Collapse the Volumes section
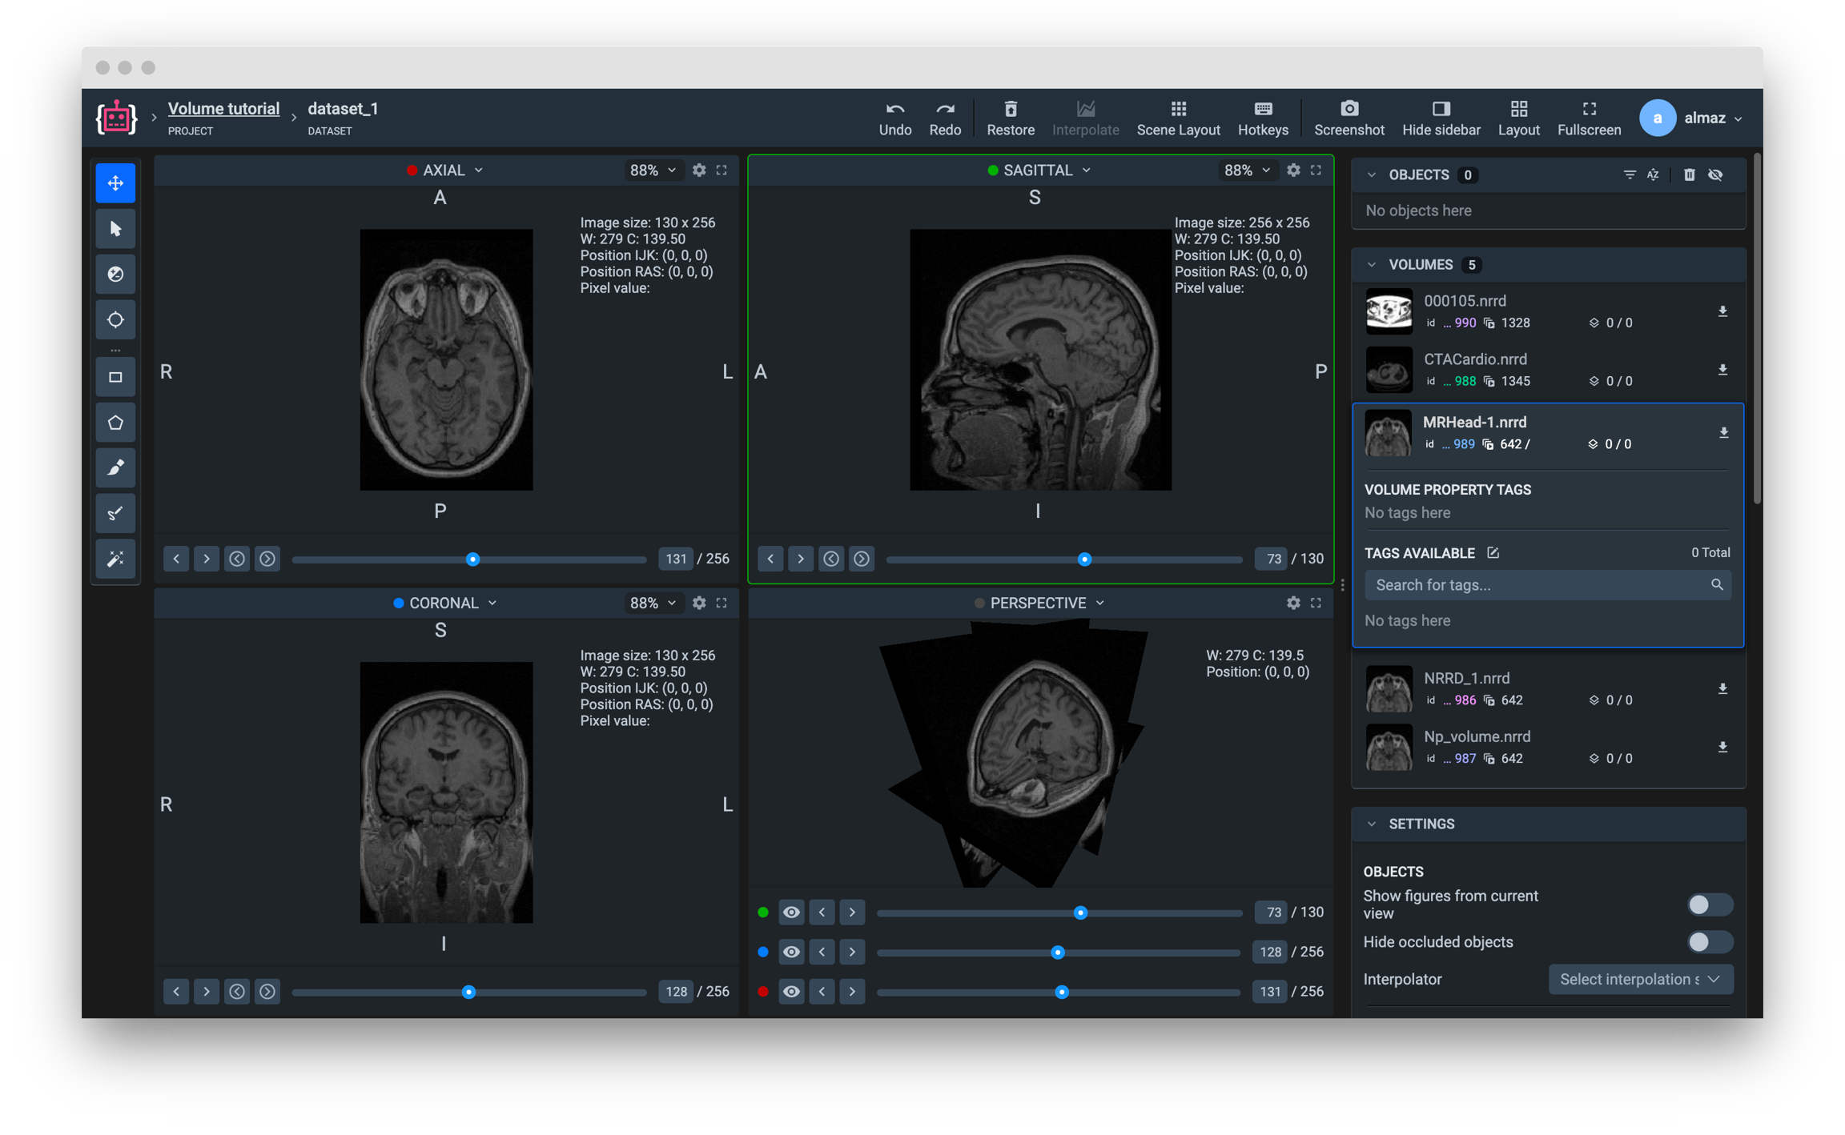1845x1135 pixels. 1372,264
